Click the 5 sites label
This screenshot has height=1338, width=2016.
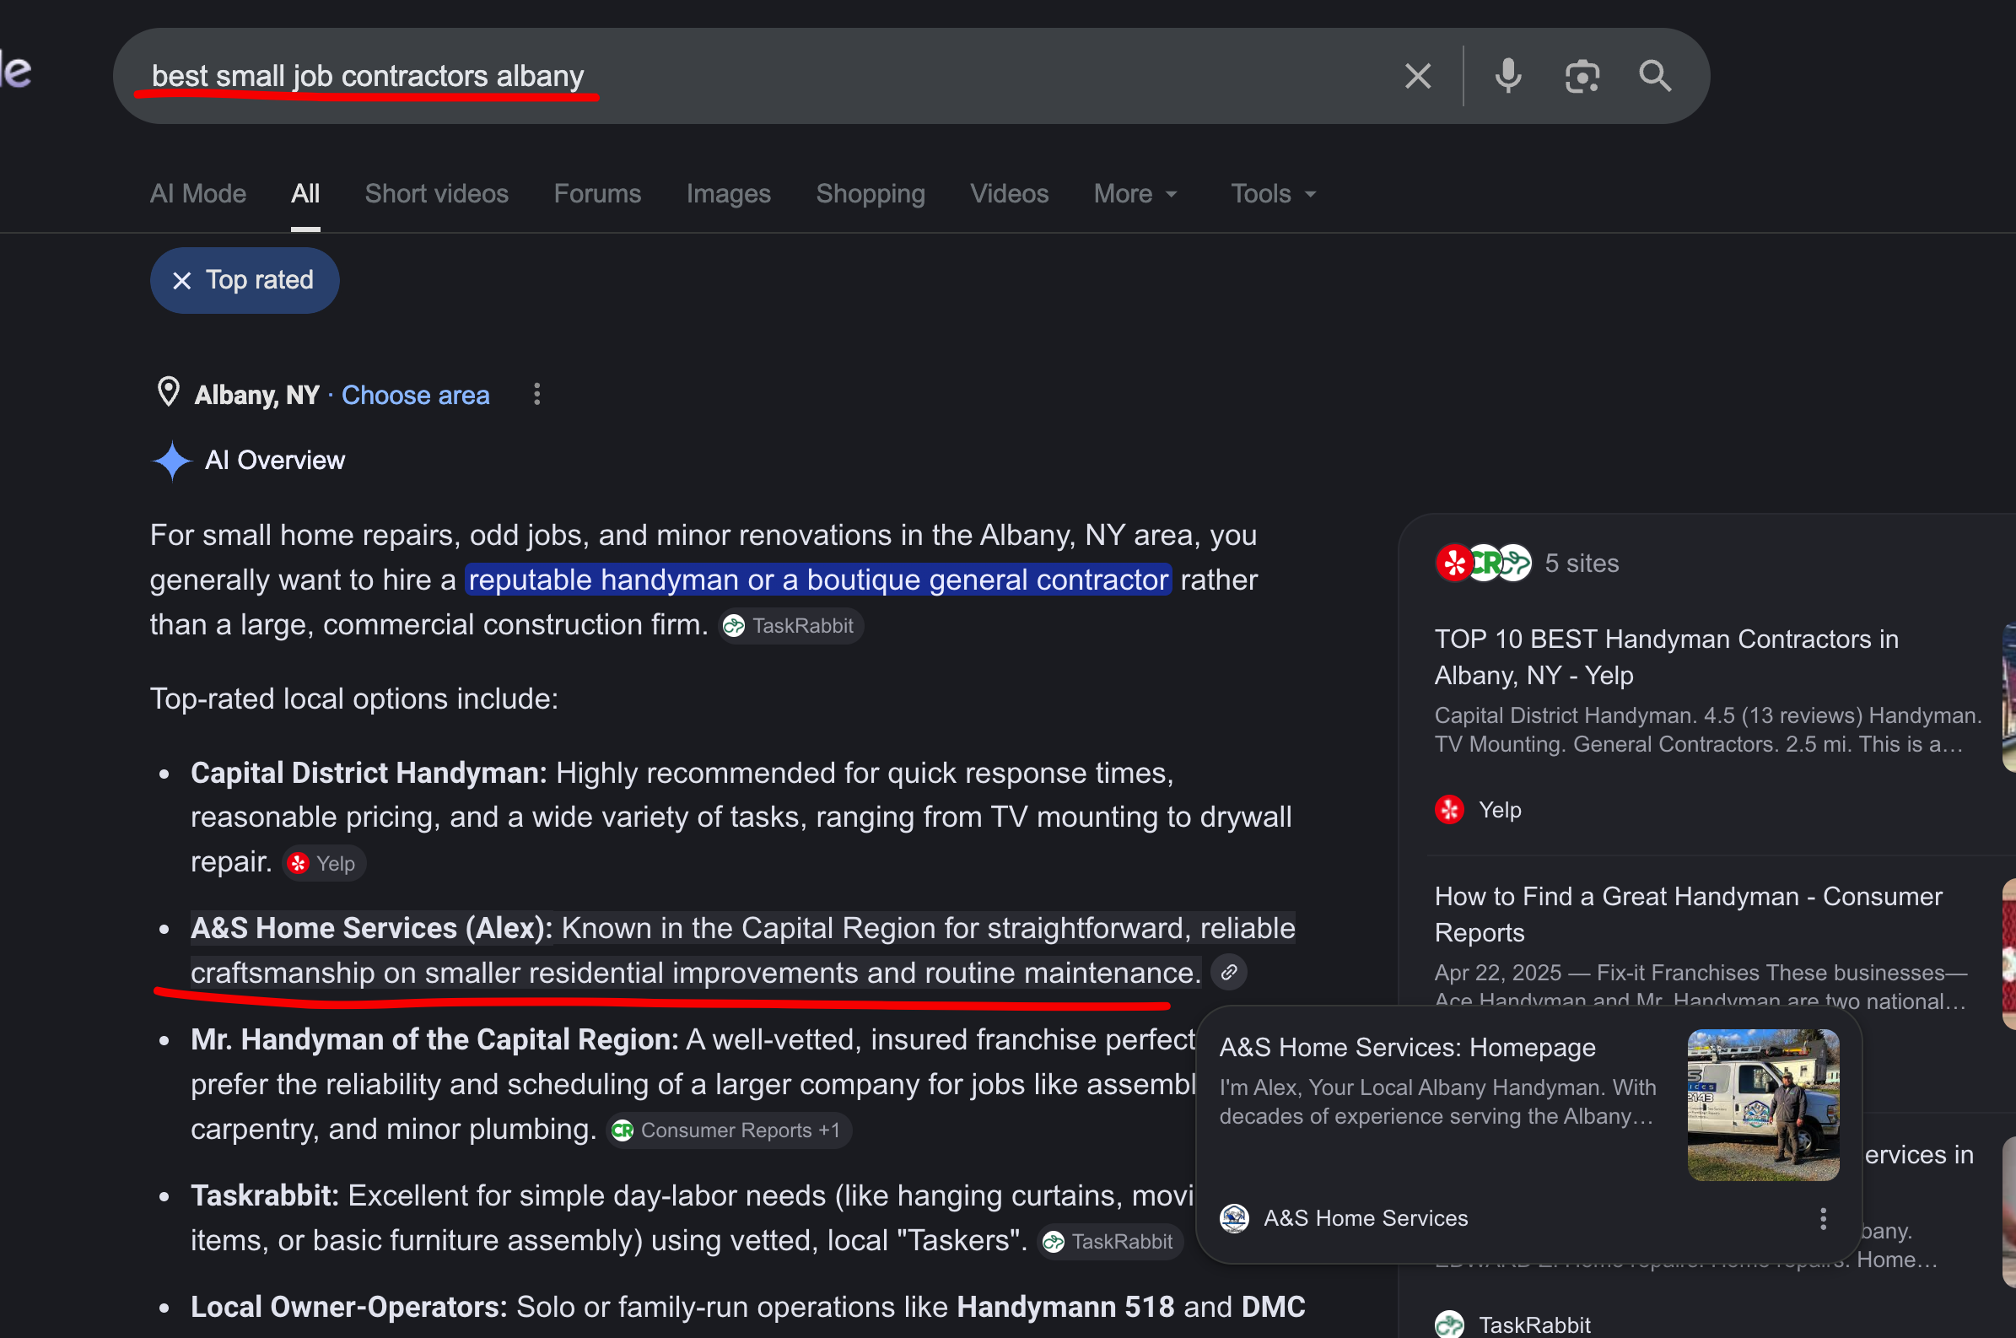tap(1582, 564)
